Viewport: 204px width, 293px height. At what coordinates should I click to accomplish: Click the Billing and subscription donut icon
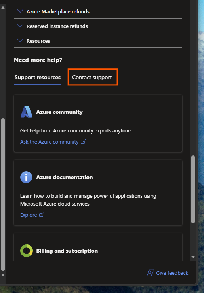(x=27, y=251)
